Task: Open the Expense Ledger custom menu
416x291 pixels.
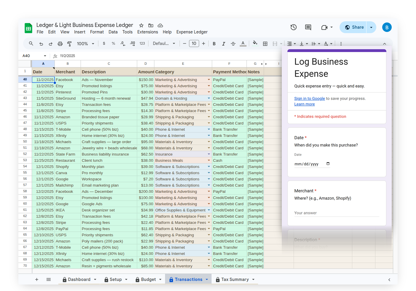Action: point(192,32)
